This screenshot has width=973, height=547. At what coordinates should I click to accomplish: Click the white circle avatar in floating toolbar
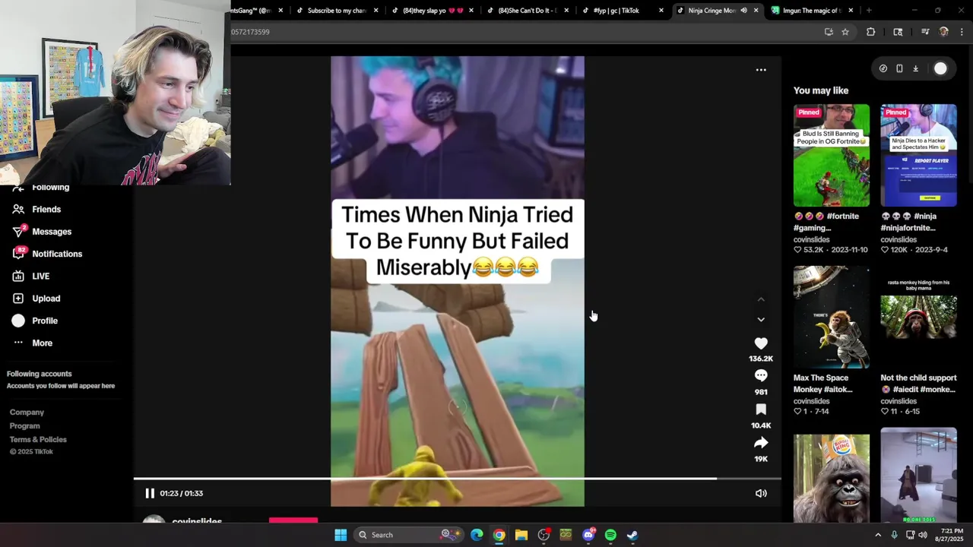[940, 68]
